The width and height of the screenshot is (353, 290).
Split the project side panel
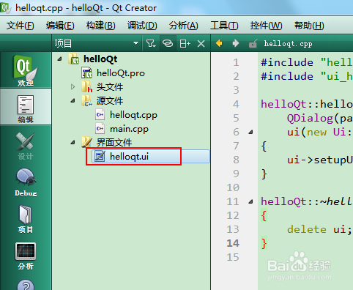185,44
